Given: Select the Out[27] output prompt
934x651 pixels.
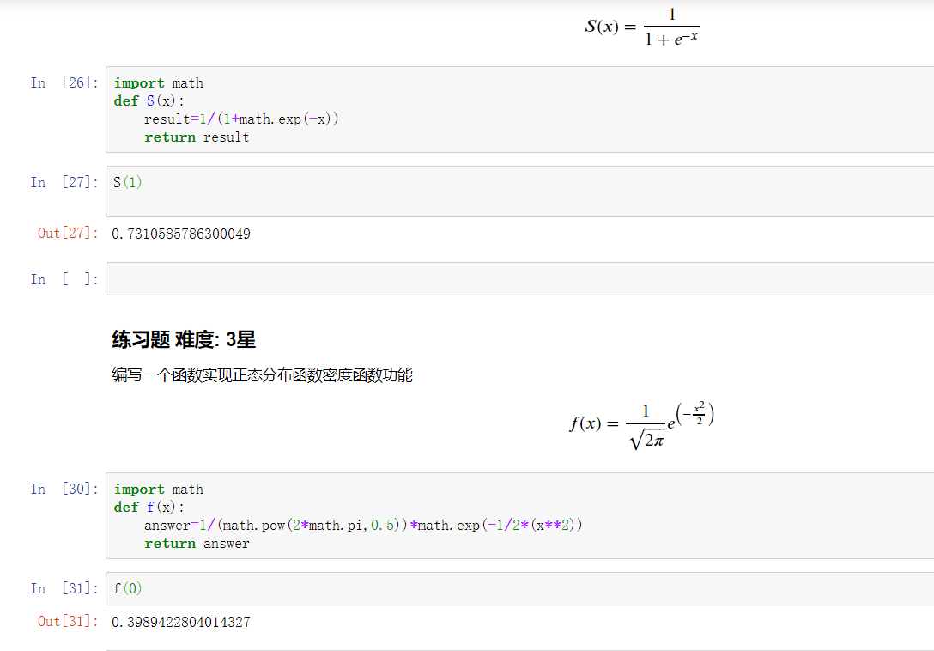Looking at the screenshot, I should click(68, 234).
